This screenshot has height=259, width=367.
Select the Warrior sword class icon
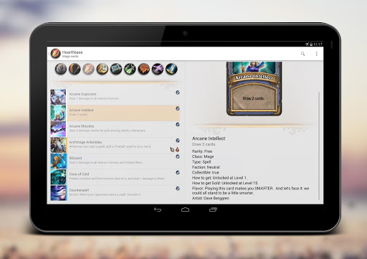point(171,70)
